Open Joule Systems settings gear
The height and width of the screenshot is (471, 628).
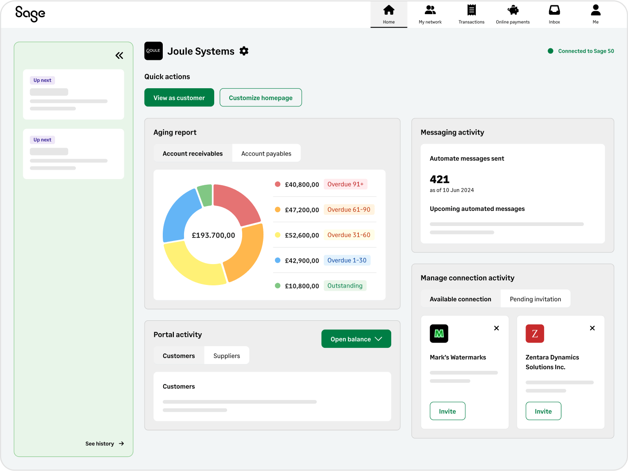pyautogui.click(x=244, y=51)
